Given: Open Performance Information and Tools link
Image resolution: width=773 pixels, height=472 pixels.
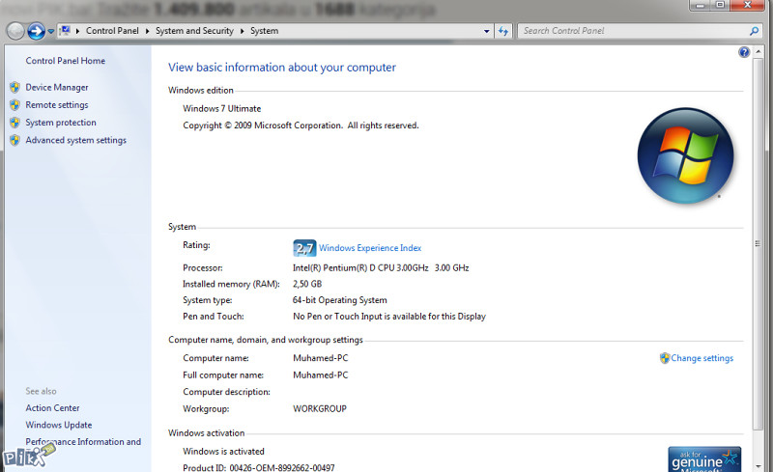Looking at the screenshot, I should (x=83, y=441).
